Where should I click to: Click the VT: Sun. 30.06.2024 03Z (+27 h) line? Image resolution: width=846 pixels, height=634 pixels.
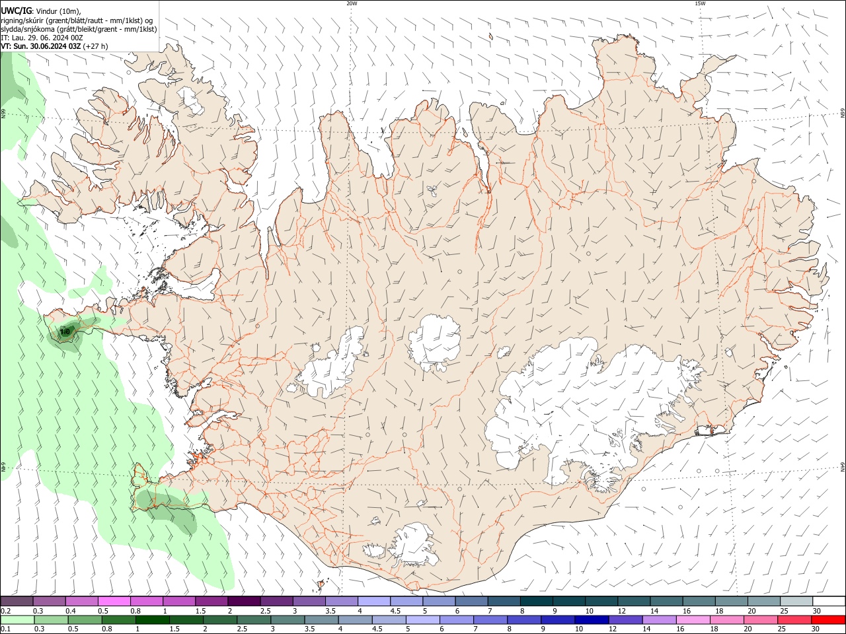54,46
